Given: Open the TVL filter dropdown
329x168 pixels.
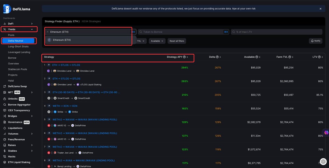Looking at the screenshot, I should 141,41.
